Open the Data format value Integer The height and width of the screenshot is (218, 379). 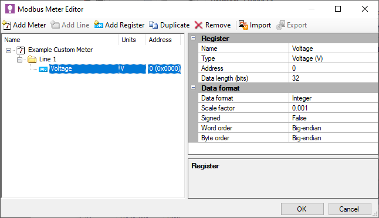(333, 98)
